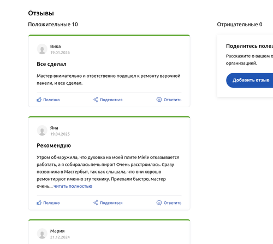Click review text about духовка Miele
273x244 pixels.
[108, 172]
